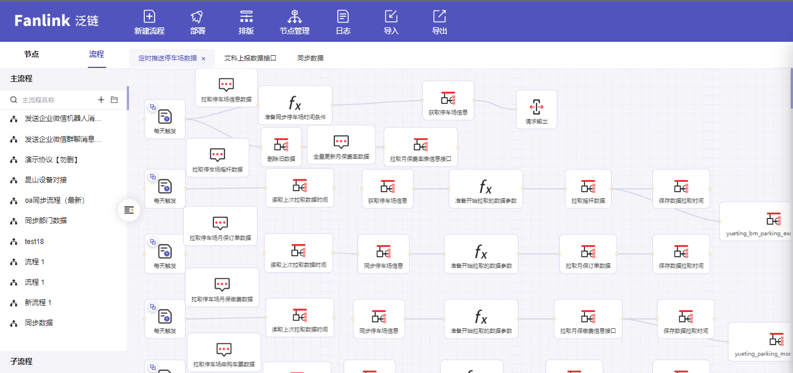793x373 pixels.
Task: Select 昆山设备对接 in the flow list
Action: [x=45, y=180]
